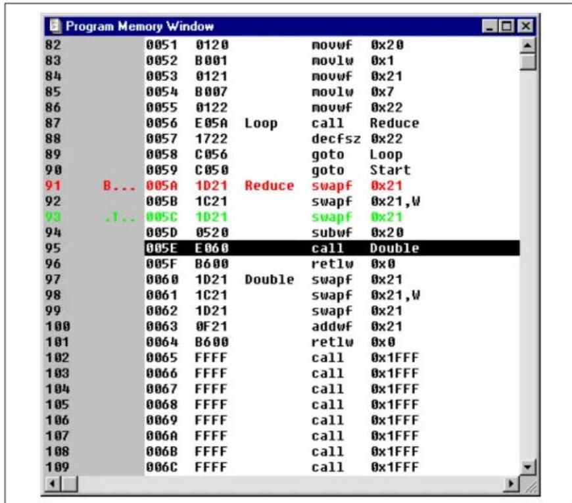Maximize the Program Memory Window
Image resolution: width=572 pixels, height=503 pixels.
[506, 26]
